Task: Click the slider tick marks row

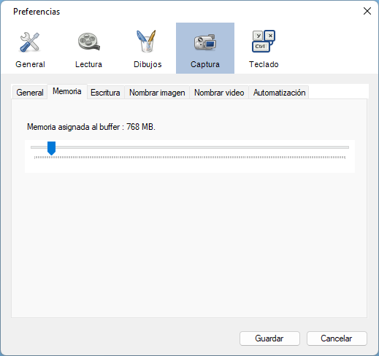Action: (190, 158)
